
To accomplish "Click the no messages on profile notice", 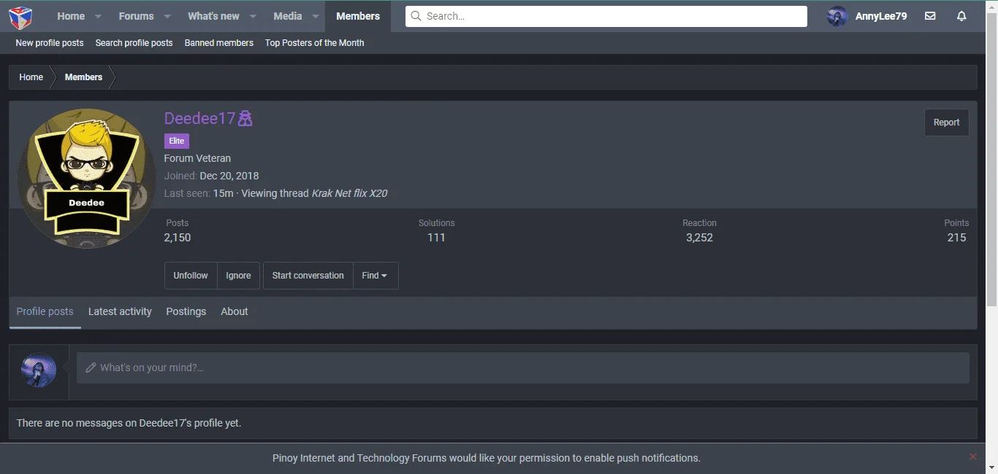I will 129,423.
